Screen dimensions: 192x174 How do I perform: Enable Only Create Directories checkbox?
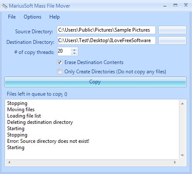pos(59,72)
